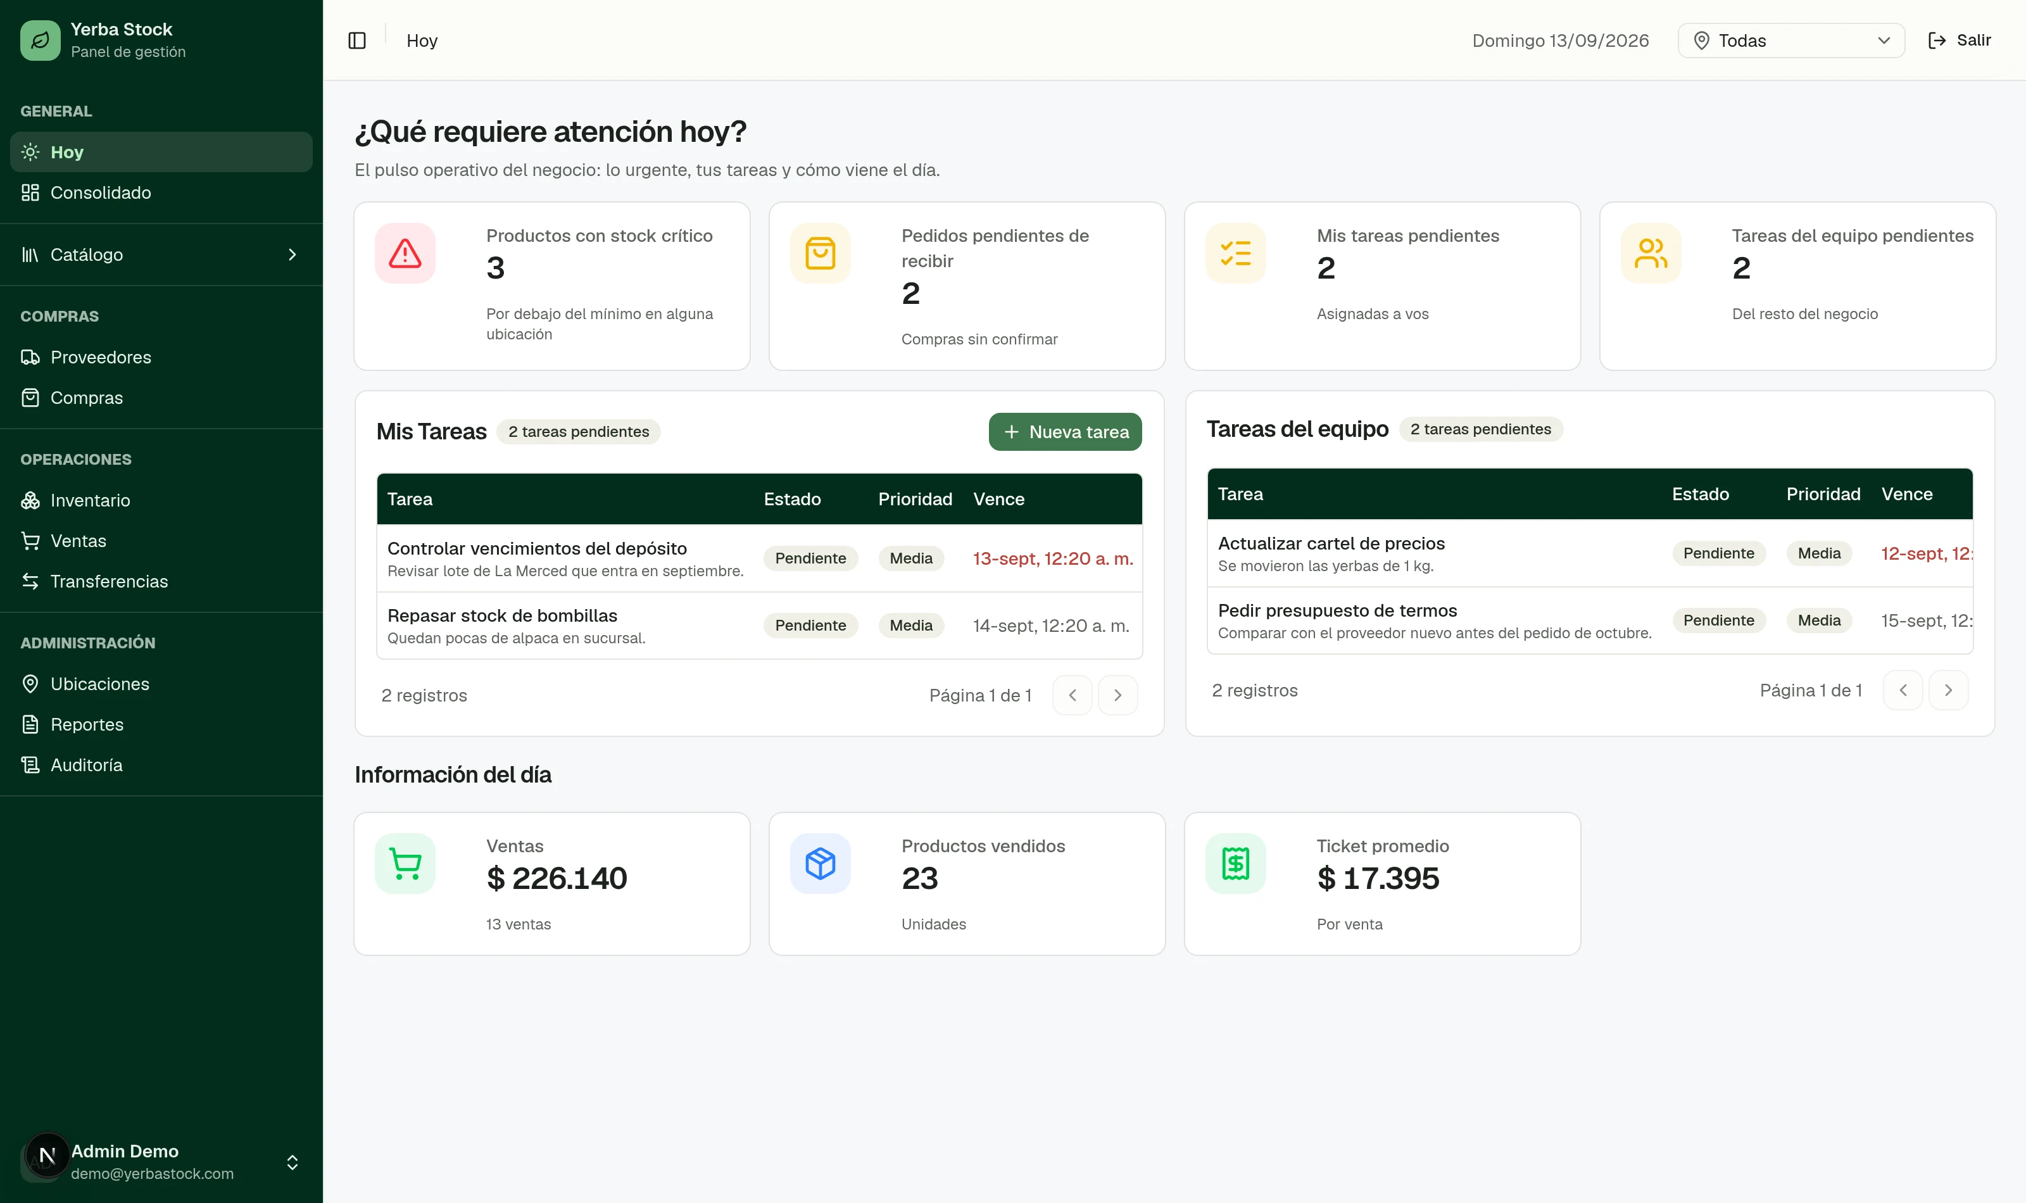The image size is (2026, 1203).
Task: Sort Tareas del equipo by Prioridad header
Action: 1823,494
